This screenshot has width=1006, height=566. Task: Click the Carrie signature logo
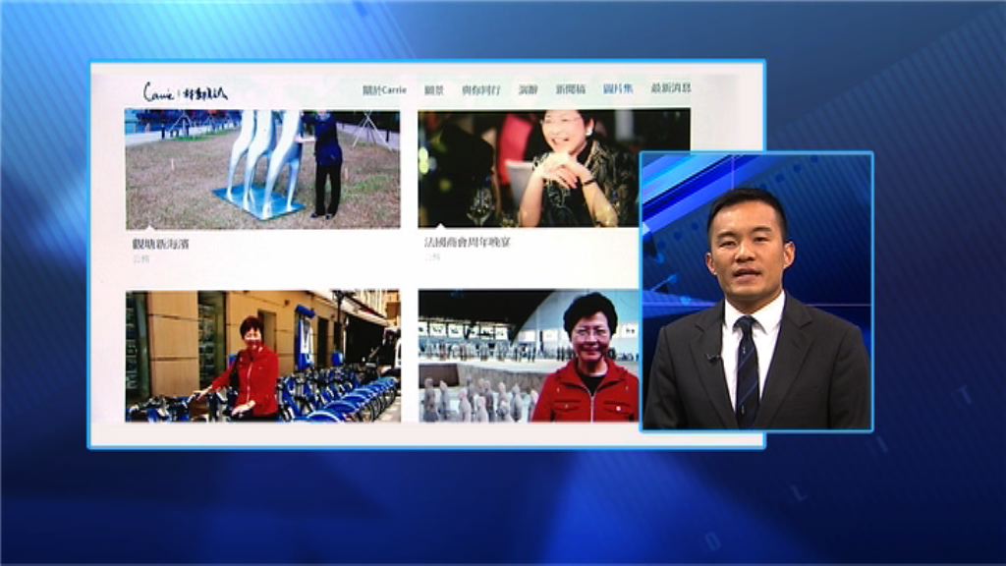[x=185, y=92]
